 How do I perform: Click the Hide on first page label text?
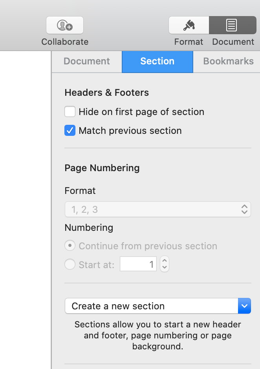click(x=141, y=112)
